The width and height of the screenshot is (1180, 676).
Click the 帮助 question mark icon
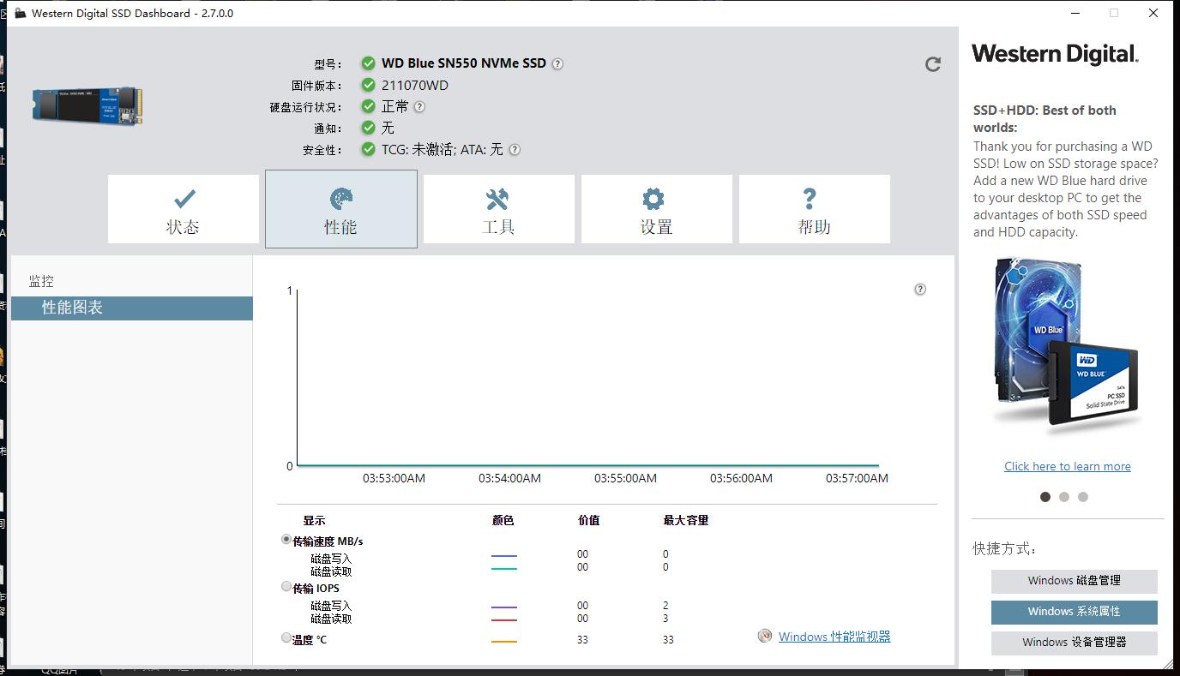(x=814, y=198)
